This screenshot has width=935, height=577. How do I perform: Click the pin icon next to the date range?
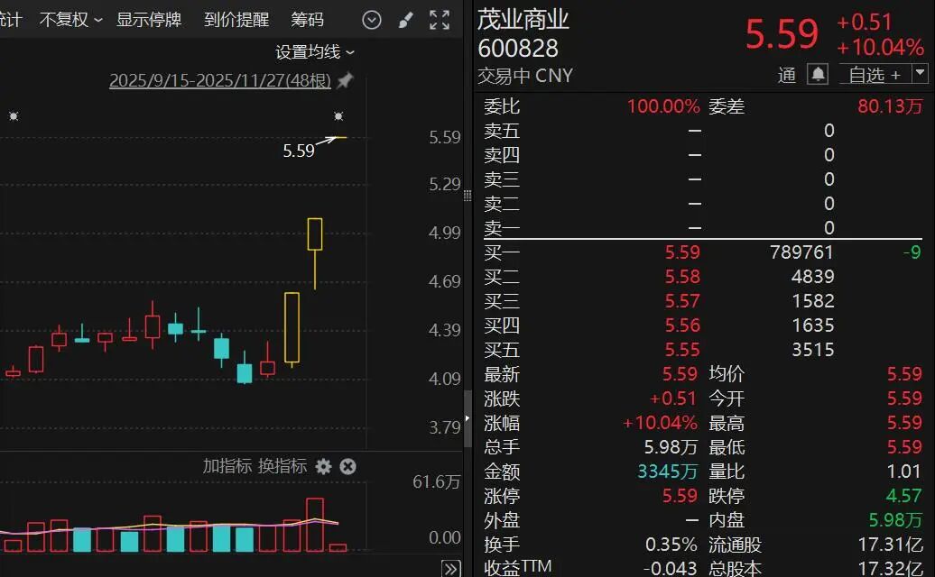point(344,80)
